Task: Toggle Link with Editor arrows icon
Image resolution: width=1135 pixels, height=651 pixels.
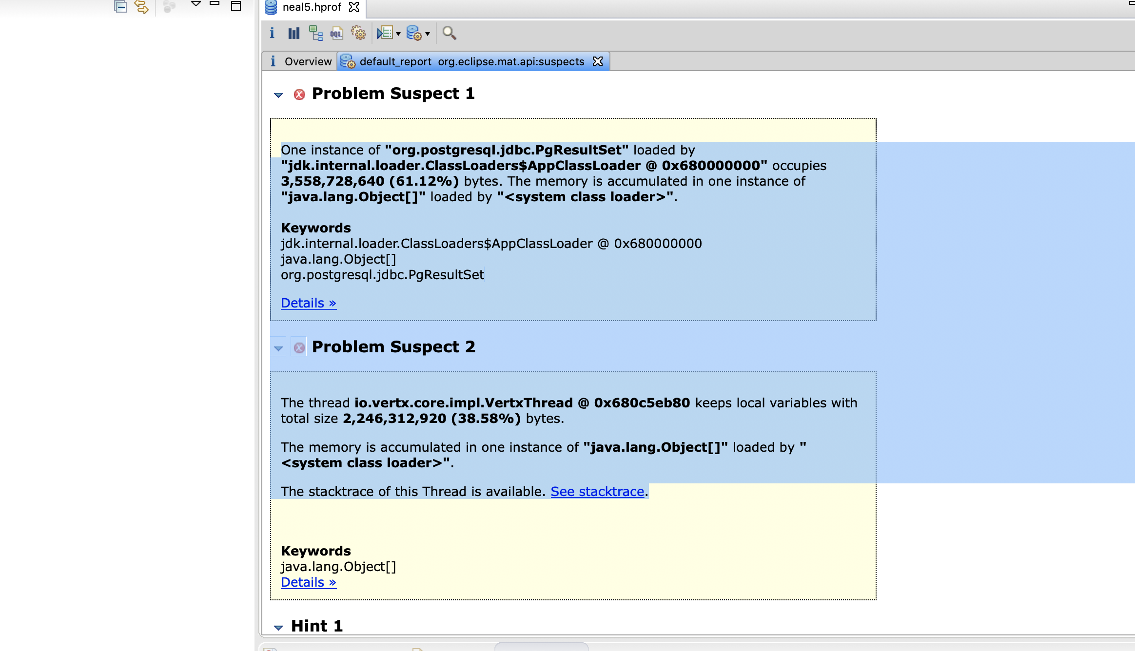Action: coord(141,6)
